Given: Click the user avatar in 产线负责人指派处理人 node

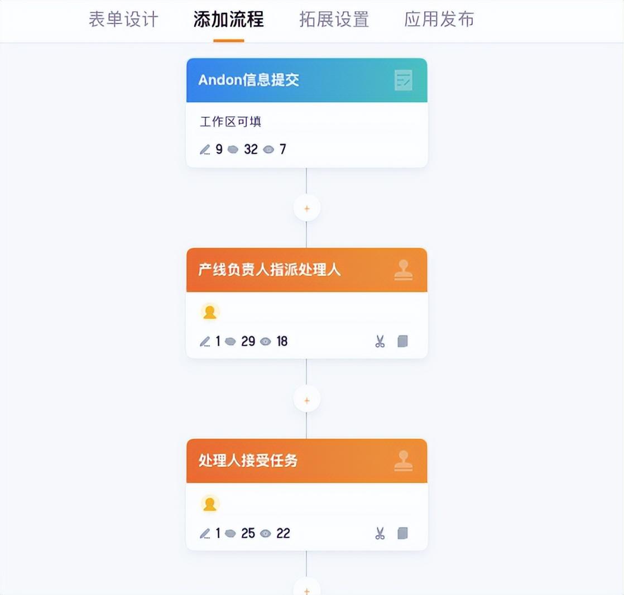Looking at the screenshot, I should point(210,312).
